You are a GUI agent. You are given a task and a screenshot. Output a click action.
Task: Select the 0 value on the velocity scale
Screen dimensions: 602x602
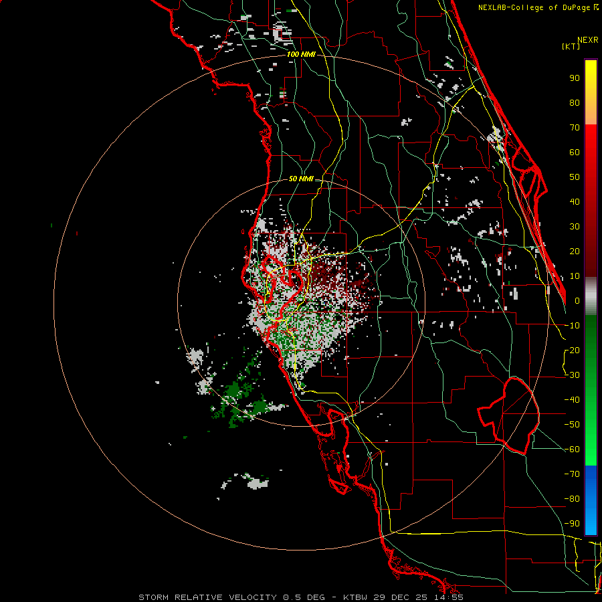(x=577, y=301)
